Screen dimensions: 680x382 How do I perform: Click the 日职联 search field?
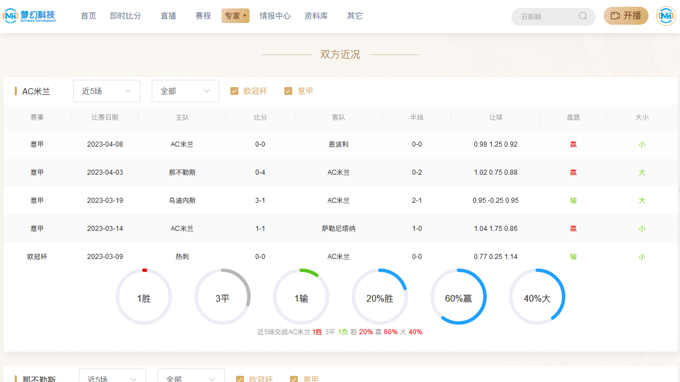point(554,16)
